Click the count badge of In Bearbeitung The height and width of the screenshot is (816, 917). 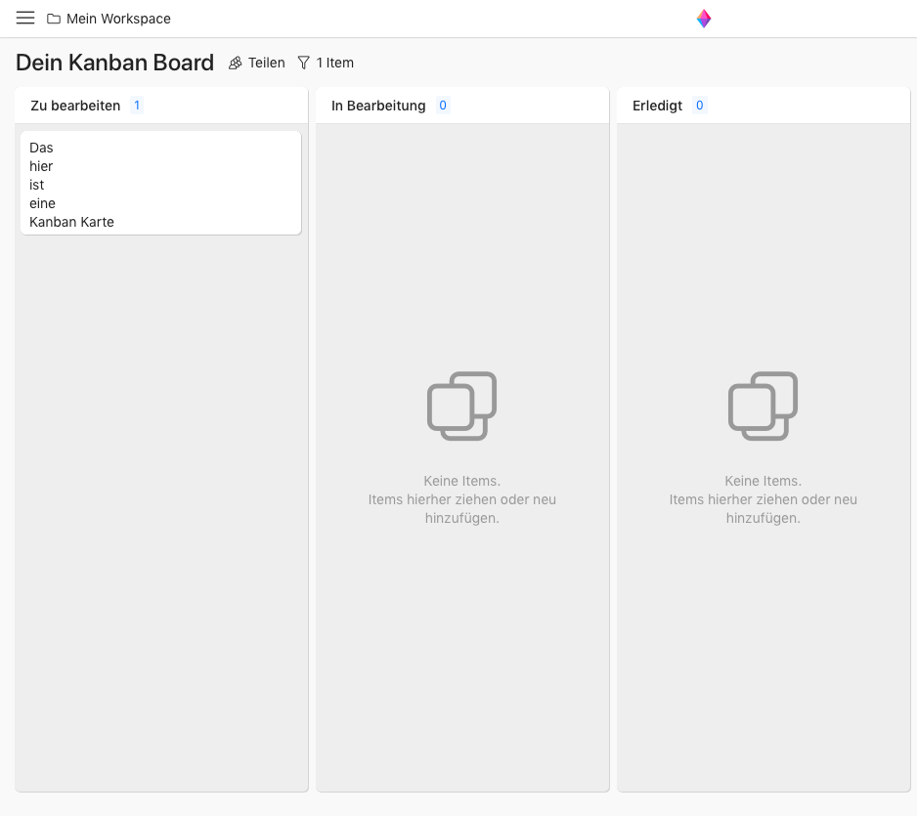point(443,106)
